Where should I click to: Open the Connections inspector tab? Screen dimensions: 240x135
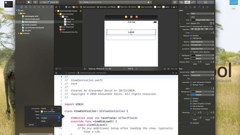coord(207,7)
